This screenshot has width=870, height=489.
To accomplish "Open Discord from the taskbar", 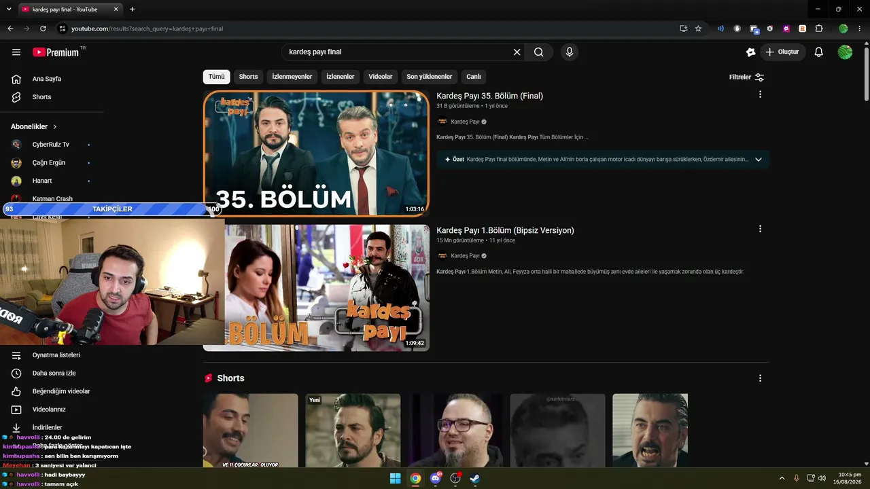I will pyautogui.click(x=436, y=478).
